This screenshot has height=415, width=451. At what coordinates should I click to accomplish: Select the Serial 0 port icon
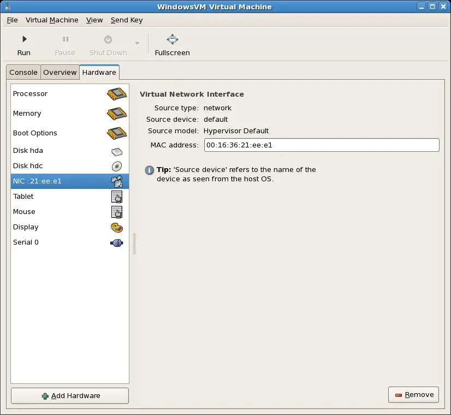point(116,242)
